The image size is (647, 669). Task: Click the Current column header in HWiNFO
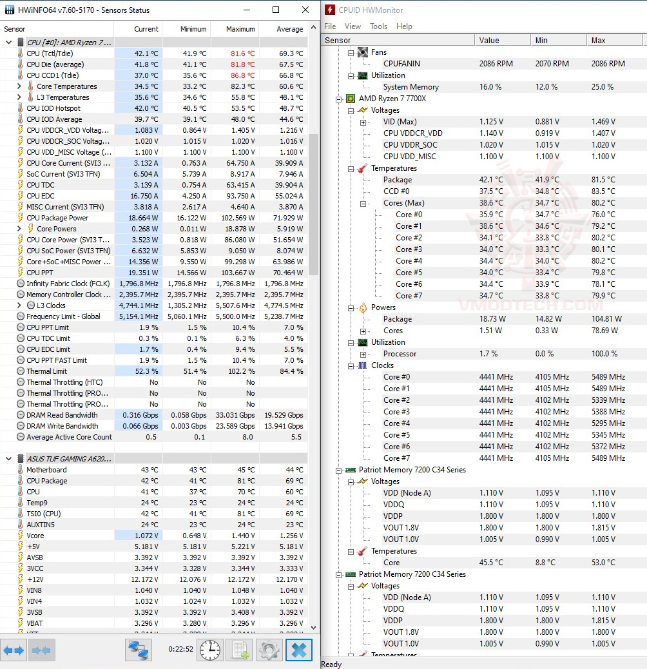[x=138, y=29]
